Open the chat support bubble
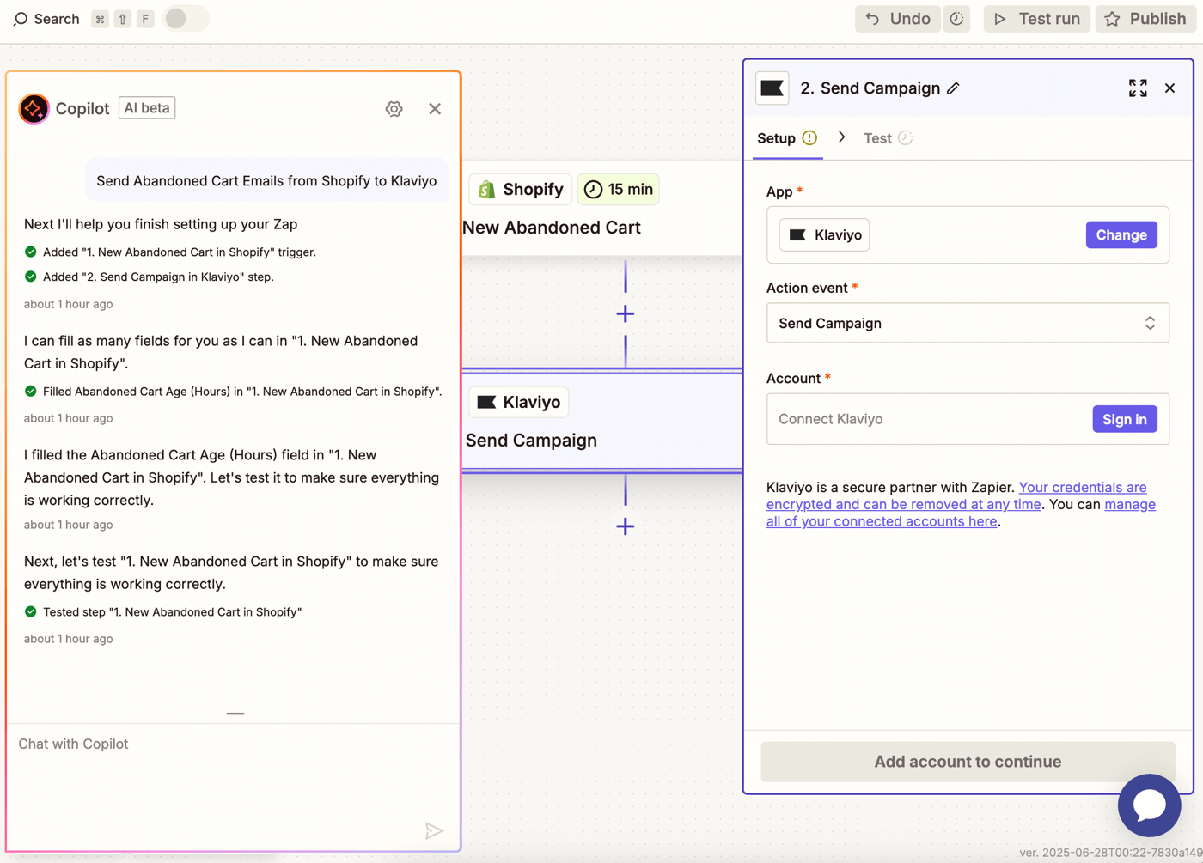The height and width of the screenshot is (863, 1203). (1149, 805)
